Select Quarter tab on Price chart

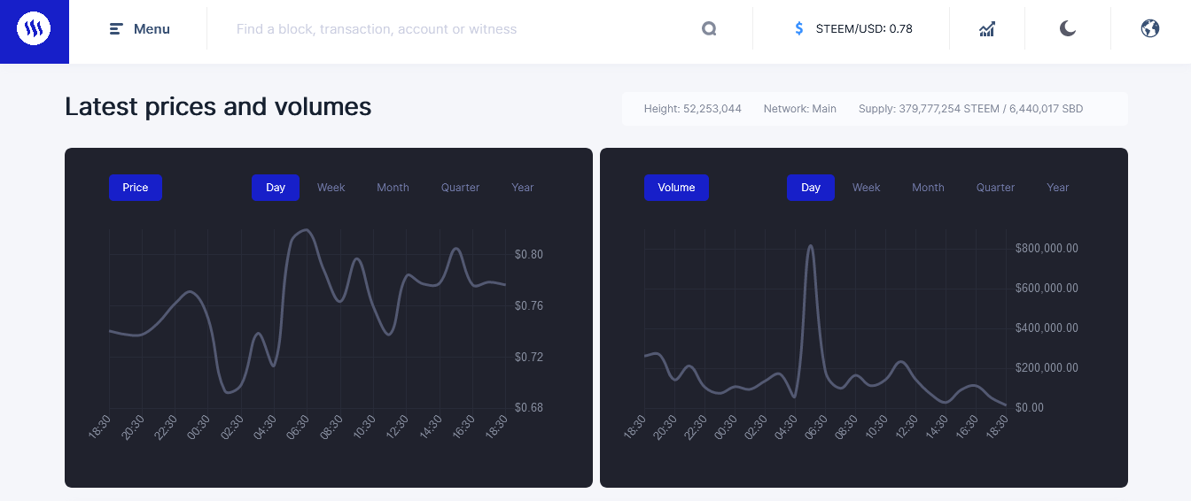460,188
